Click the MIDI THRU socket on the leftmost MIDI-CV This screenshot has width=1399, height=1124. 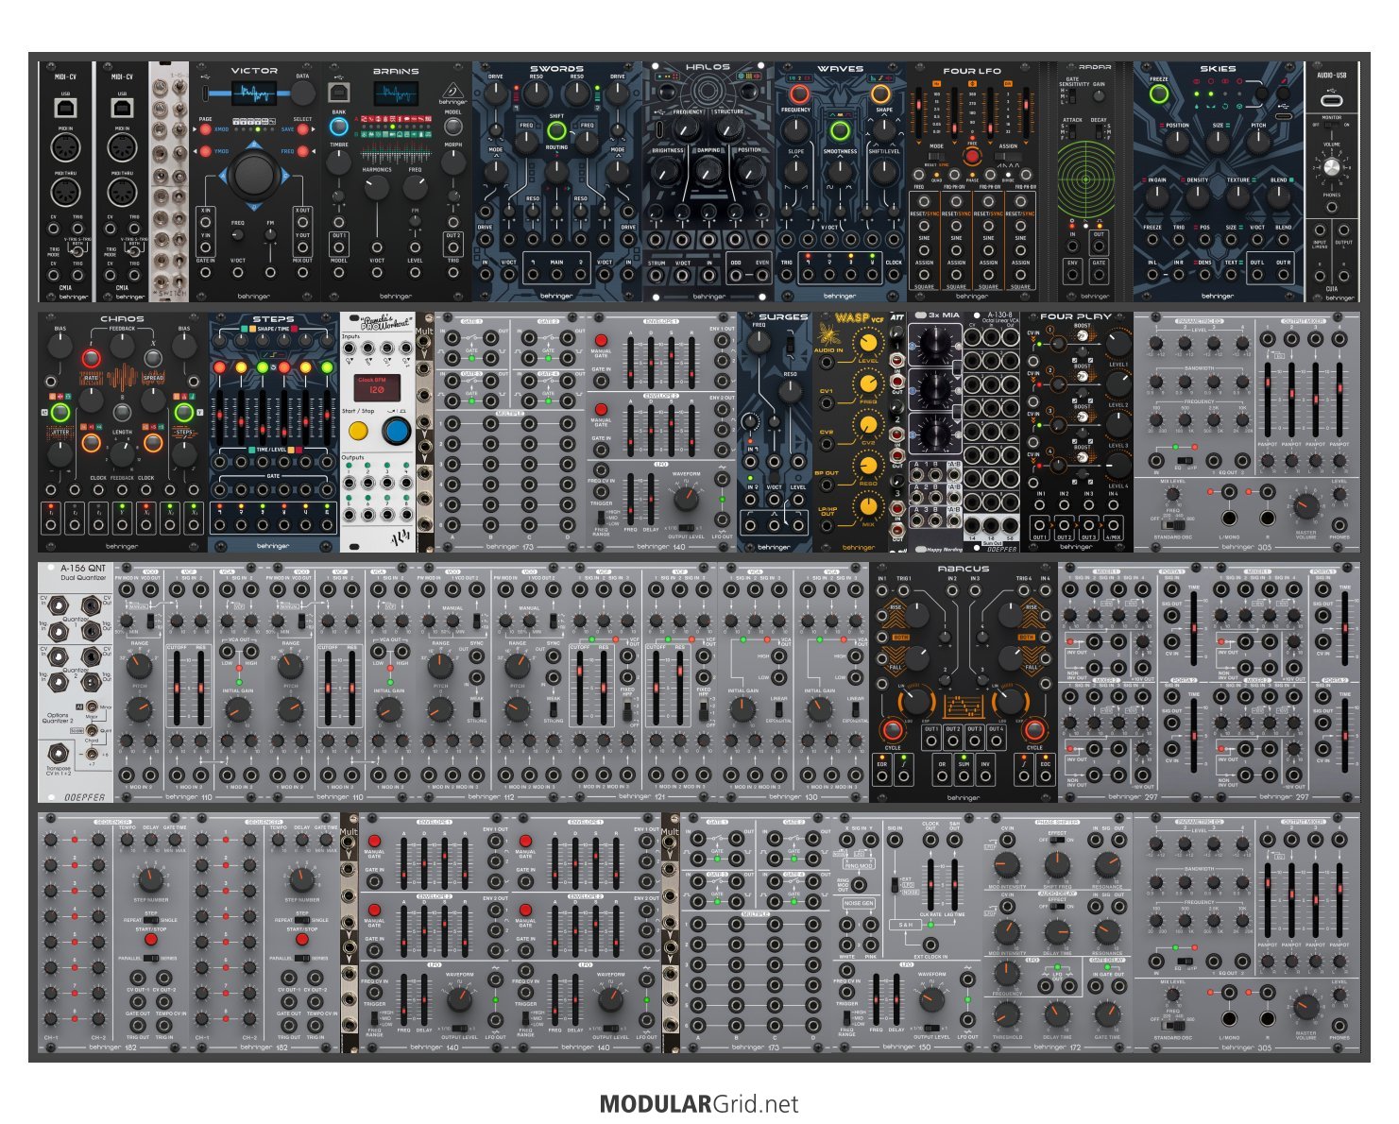(65, 193)
